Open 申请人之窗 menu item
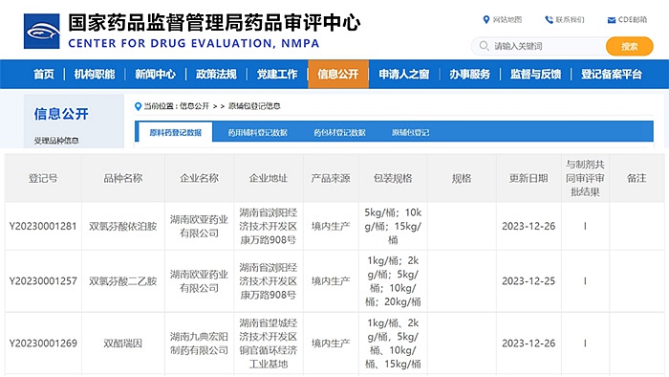 tap(404, 75)
